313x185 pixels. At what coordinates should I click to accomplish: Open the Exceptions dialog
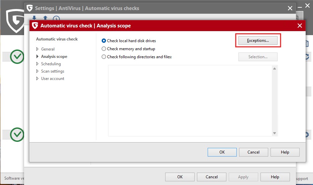[x=258, y=40]
